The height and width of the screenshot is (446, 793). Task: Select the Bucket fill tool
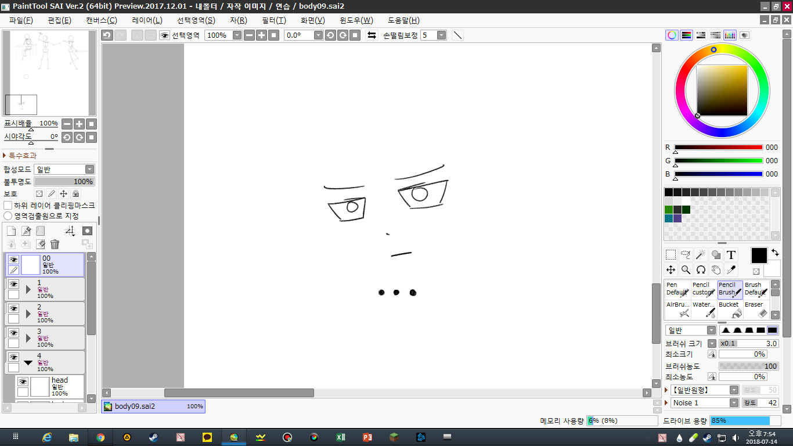(730, 310)
